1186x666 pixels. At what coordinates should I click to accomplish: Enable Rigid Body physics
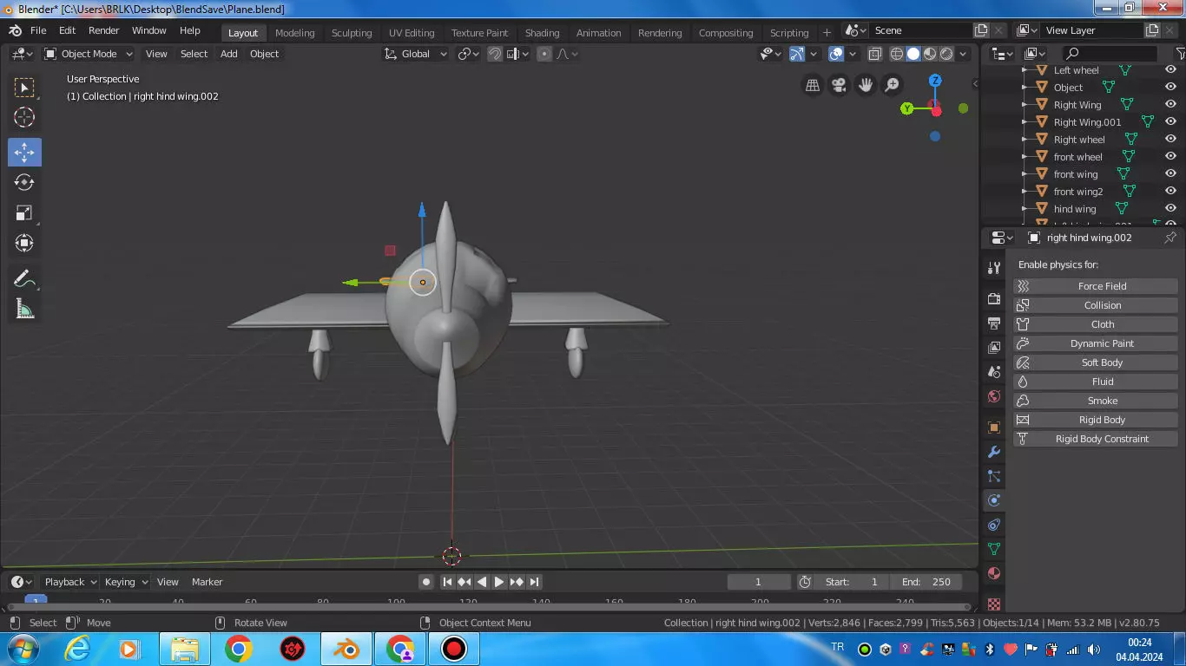[1096, 420]
